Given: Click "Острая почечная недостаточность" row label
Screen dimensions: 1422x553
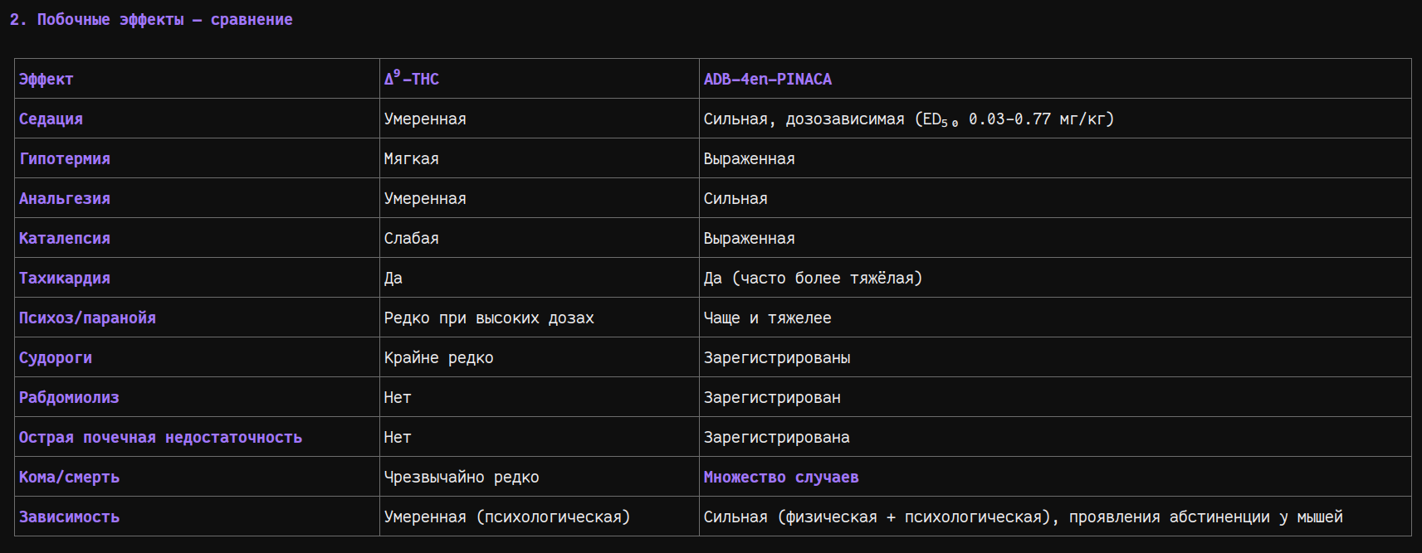Looking at the screenshot, I should (x=160, y=438).
